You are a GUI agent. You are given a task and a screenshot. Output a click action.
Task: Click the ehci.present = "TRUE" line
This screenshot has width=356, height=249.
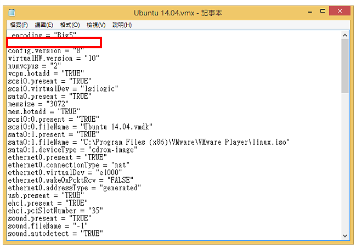click(48, 203)
